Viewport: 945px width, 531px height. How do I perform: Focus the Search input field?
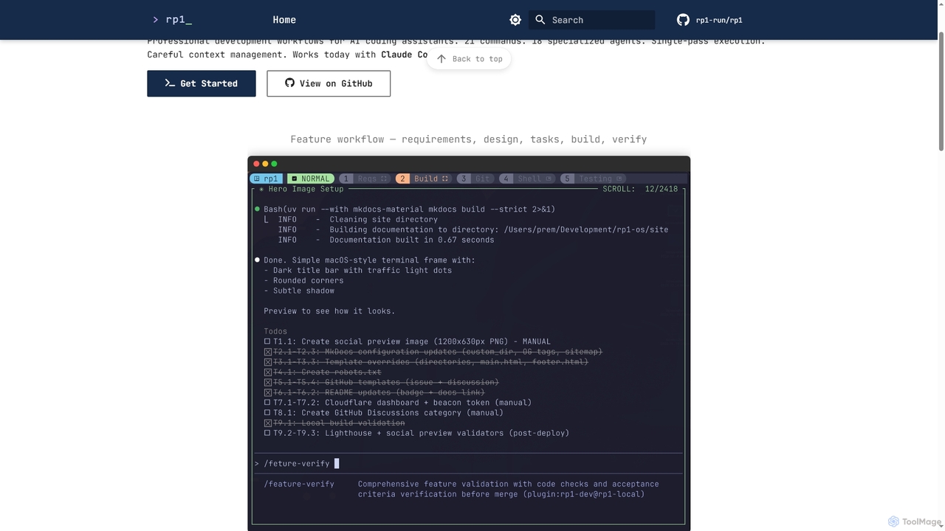(x=591, y=20)
